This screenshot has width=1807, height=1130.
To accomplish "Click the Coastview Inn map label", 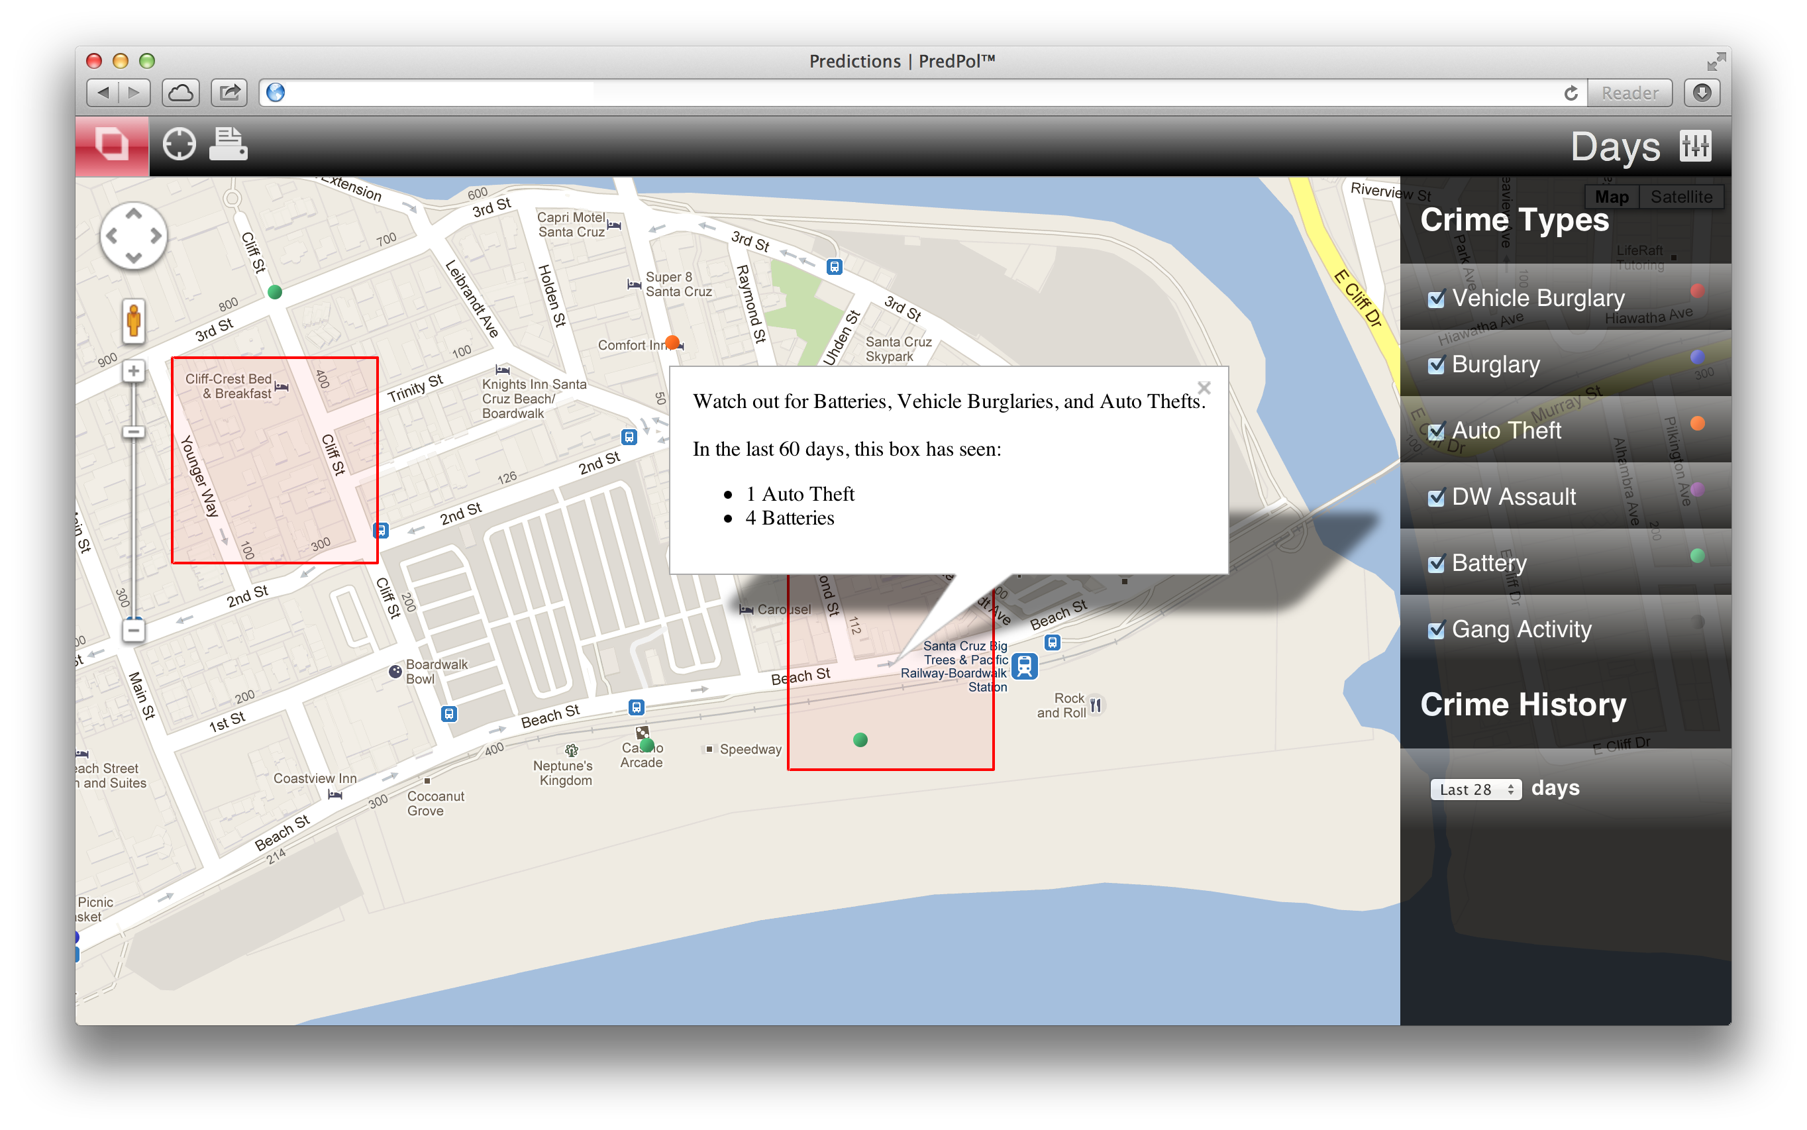I will [x=315, y=779].
